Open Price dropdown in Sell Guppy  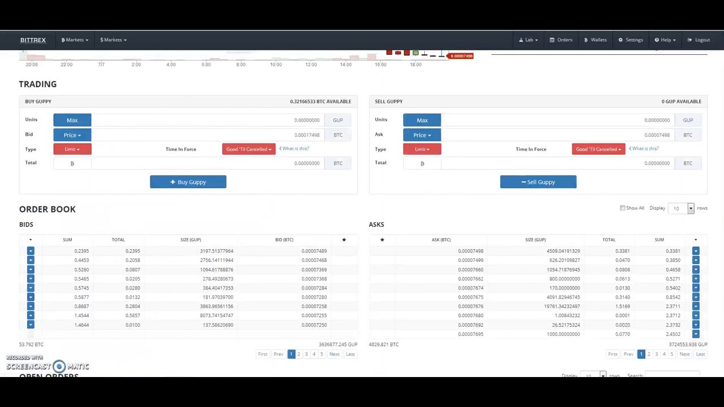(x=422, y=135)
